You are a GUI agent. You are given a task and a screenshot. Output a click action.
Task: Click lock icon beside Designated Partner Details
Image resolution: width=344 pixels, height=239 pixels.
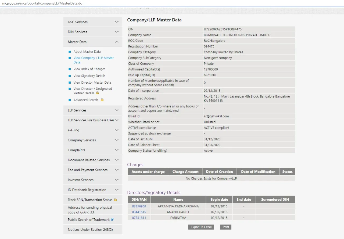pyautogui.click(x=97, y=93)
